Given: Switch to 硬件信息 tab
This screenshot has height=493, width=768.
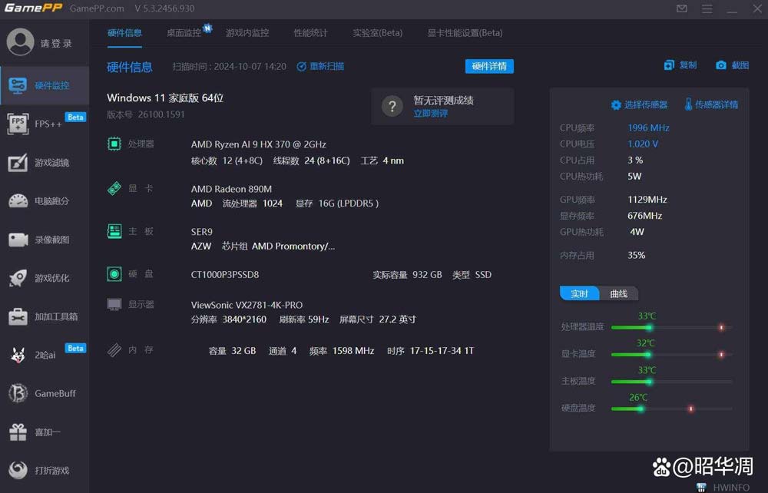Looking at the screenshot, I should coord(124,33).
